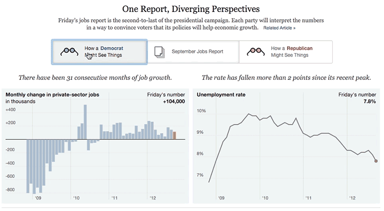
Task: Open the Related Article link
Action: click(x=279, y=28)
